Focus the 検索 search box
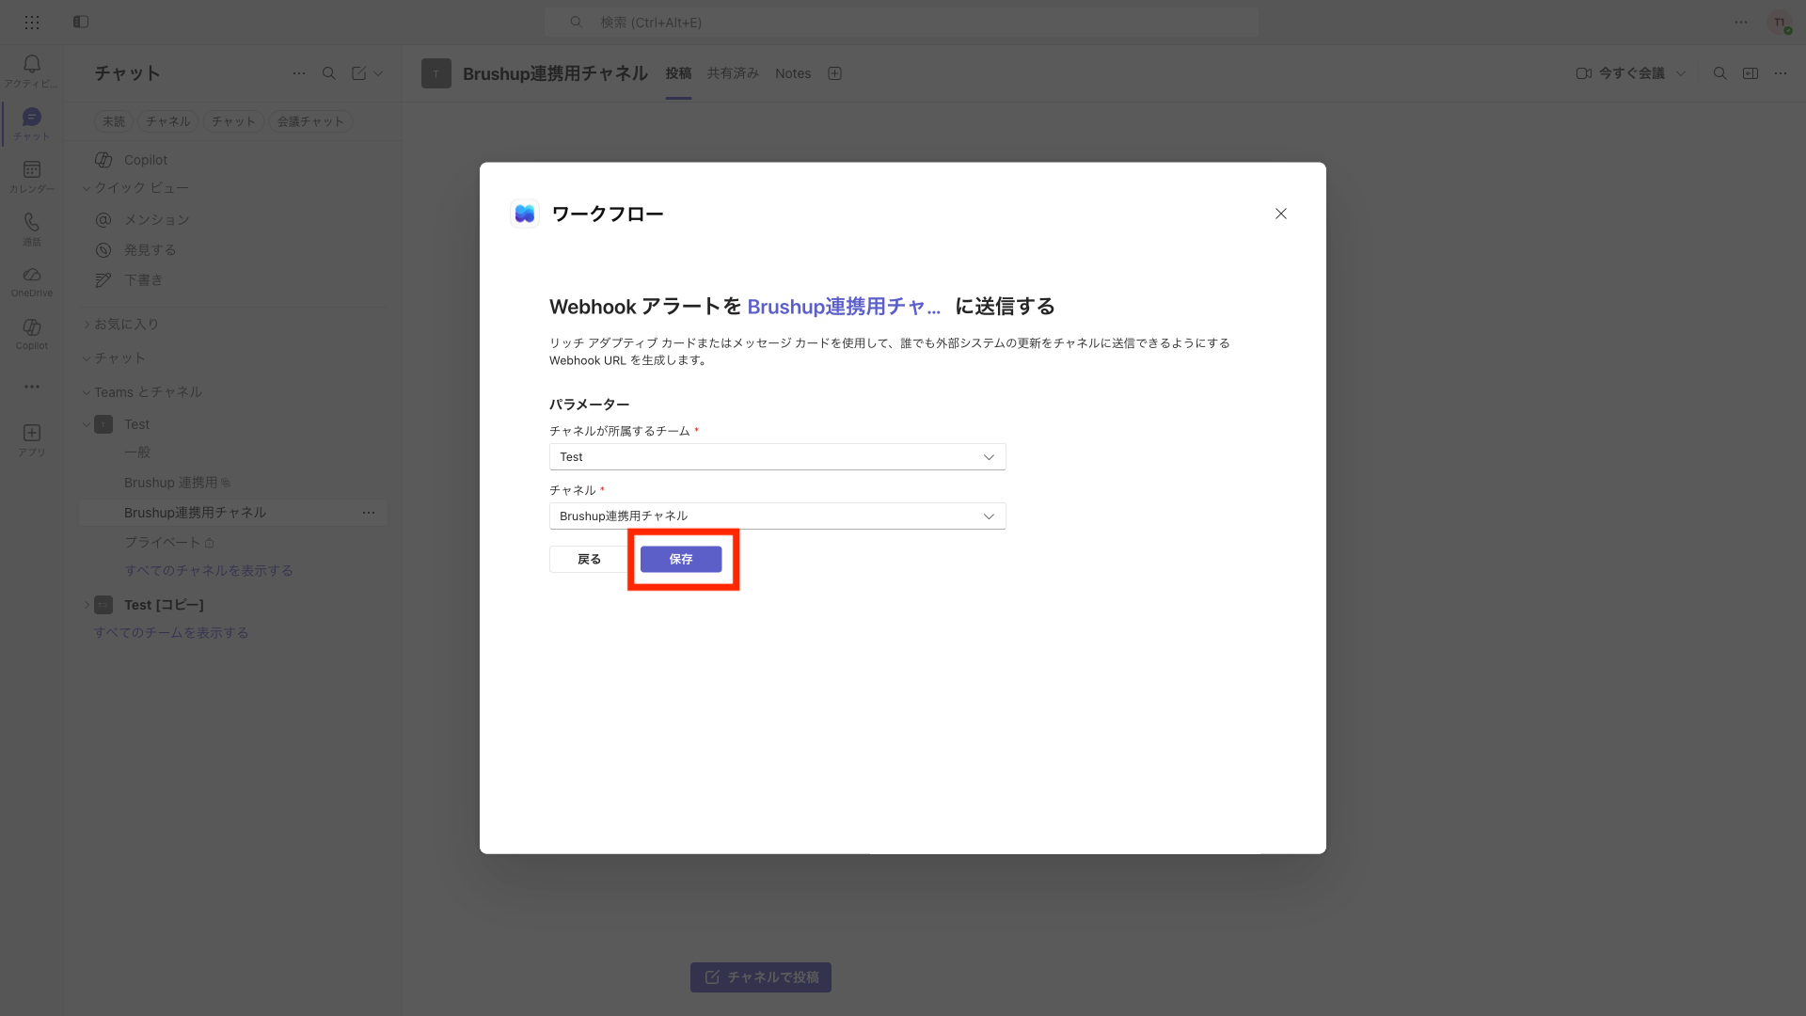Viewport: 1806px width, 1016px height. [901, 22]
